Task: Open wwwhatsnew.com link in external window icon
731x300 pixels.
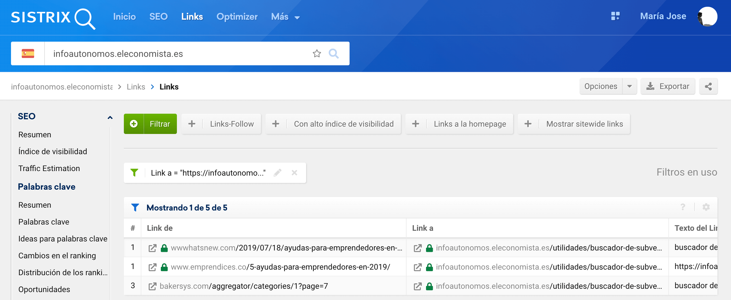Action: [152, 248]
